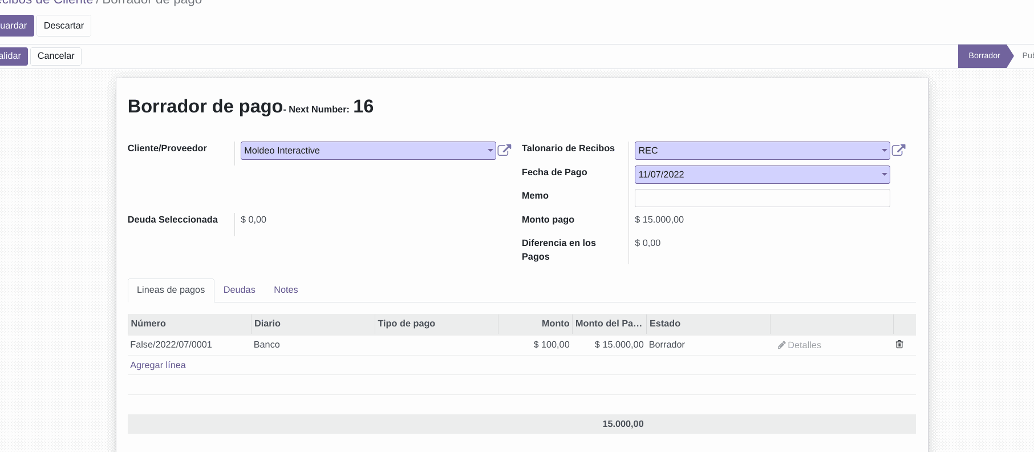Click the $ 15.000,00 cell in the payment line
The width and height of the screenshot is (1034, 452).
click(609, 345)
